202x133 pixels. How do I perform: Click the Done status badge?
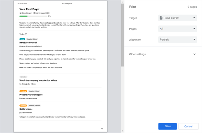pos(22,39)
